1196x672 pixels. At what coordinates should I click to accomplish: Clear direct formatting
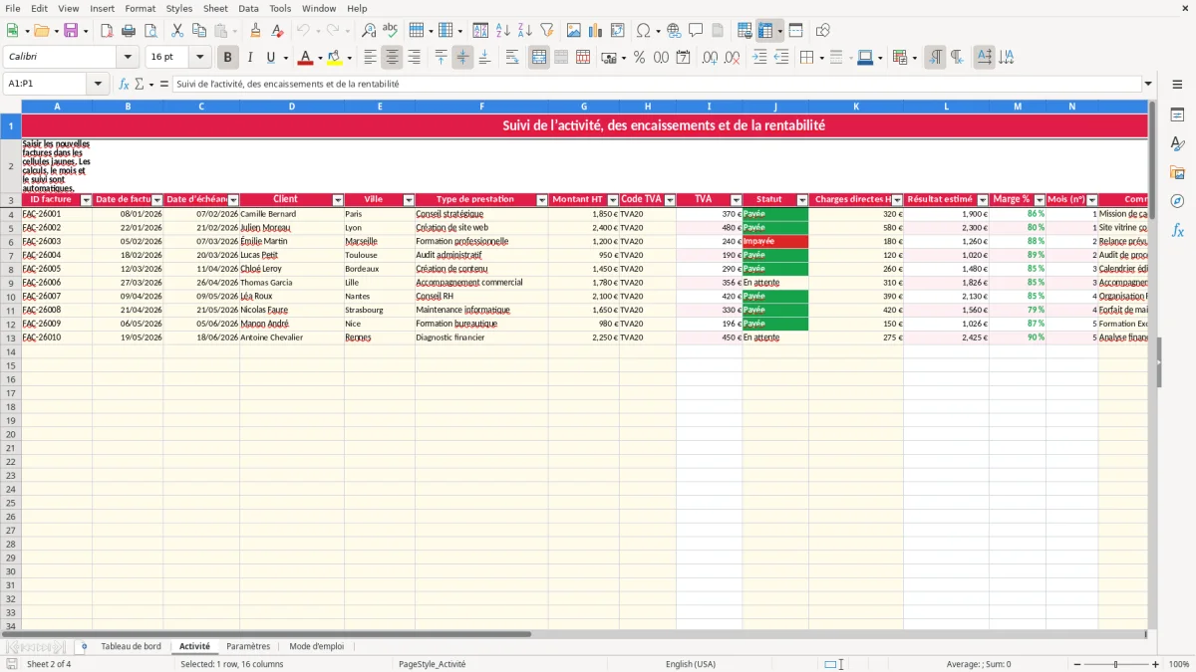(277, 31)
